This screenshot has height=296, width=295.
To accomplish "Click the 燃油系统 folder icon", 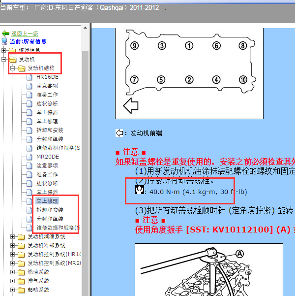I will point(21,272).
